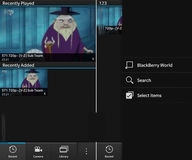Play the large Recently Played video thumbnail
Screen dimensions: 192x160
point(48,30)
